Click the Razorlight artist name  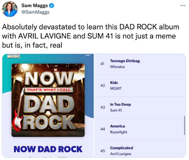tap(119, 132)
